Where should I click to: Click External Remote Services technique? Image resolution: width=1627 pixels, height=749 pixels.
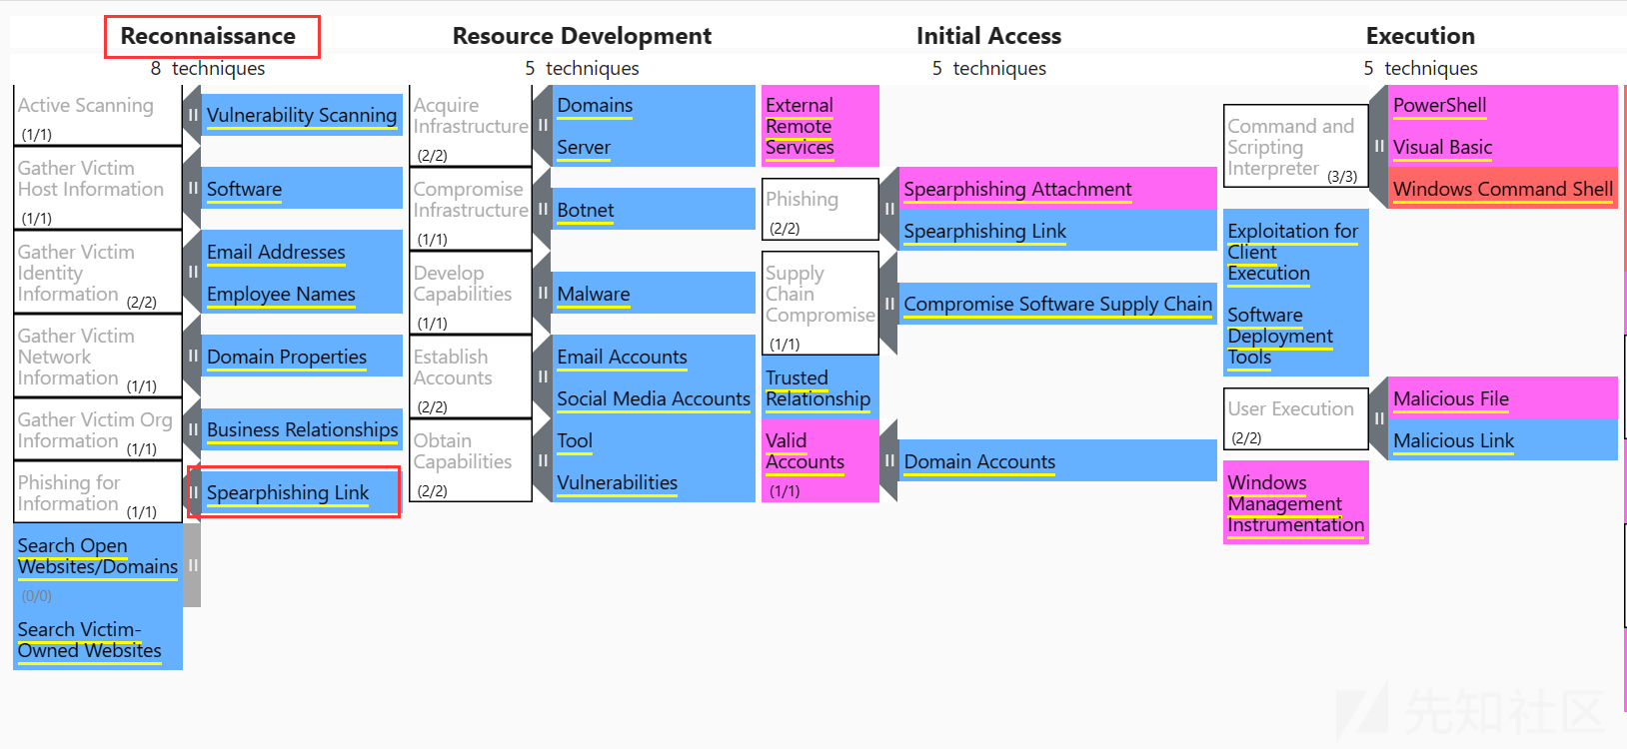click(819, 126)
